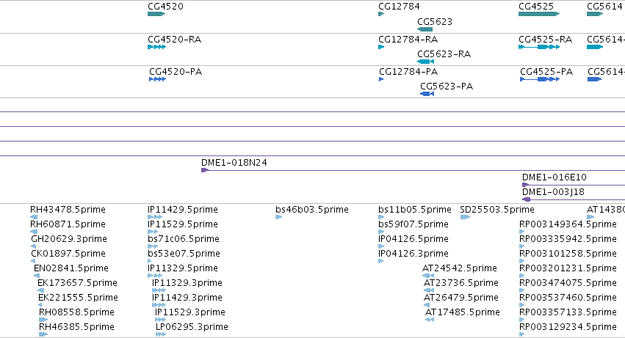Click the RP003129234.5prime label
Viewport: 625px width, 338px height.
click(568, 327)
